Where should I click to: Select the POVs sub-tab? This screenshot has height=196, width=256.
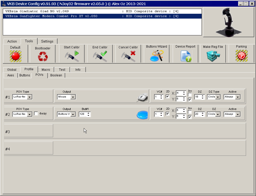click(39, 75)
